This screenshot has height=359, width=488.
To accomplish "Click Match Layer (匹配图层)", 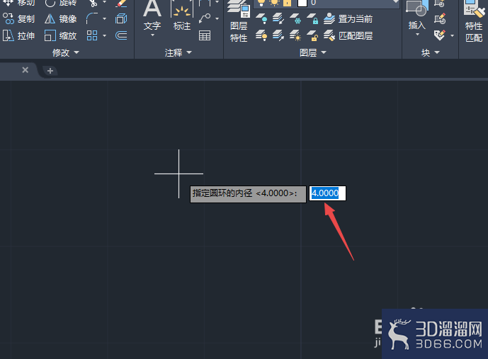I will (348, 36).
